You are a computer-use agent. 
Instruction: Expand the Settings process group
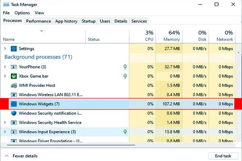tap(5, 49)
